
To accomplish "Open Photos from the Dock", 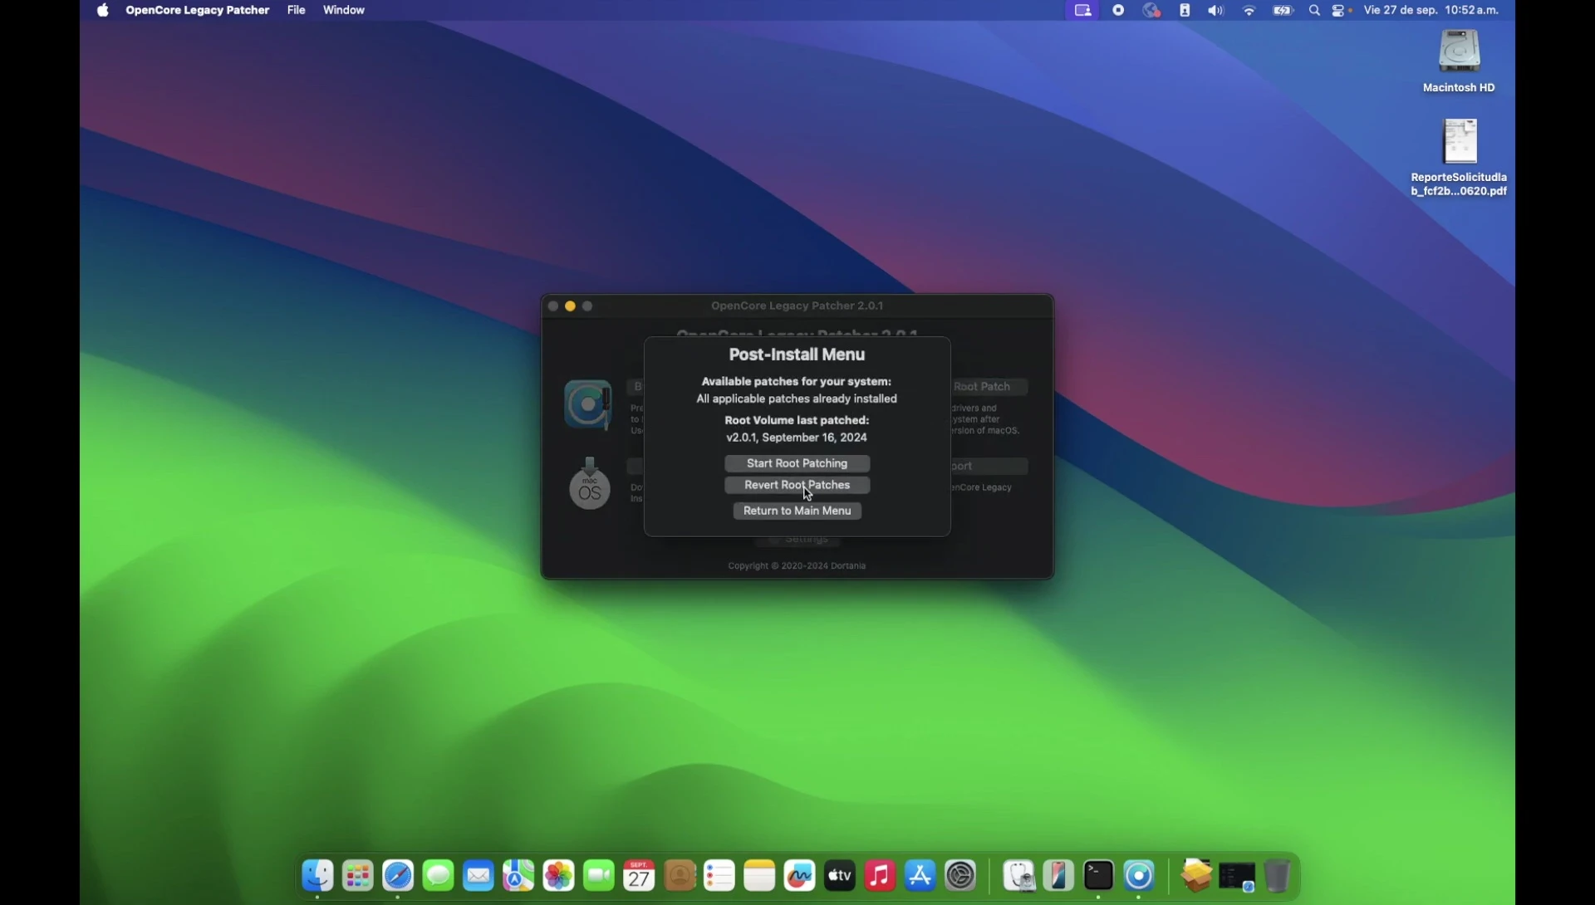I will pos(559,875).
